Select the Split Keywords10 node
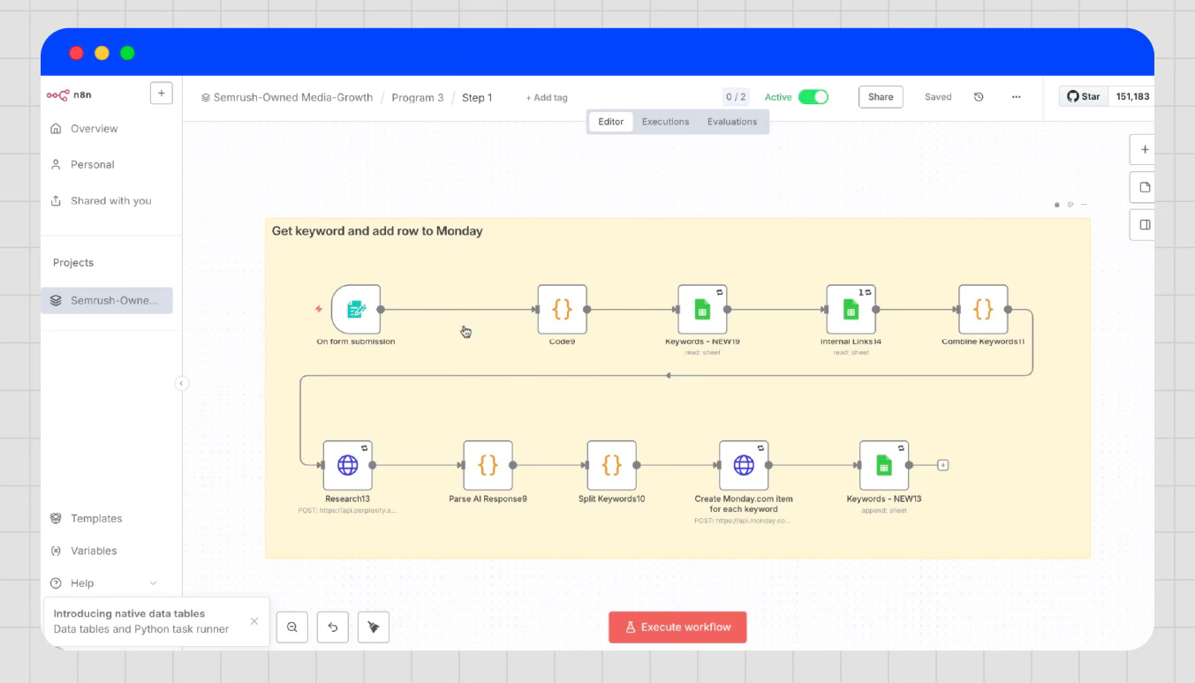The height and width of the screenshot is (683, 1195). [611, 465]
